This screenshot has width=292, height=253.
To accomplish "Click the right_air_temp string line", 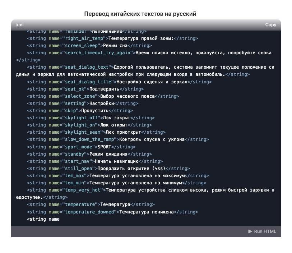I will click(112, 38).
